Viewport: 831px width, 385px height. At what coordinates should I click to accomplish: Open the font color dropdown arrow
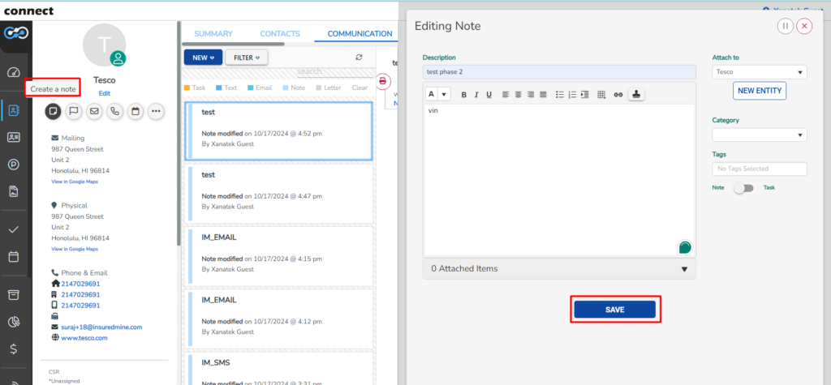pyautogui.click(x=444, y=94)
